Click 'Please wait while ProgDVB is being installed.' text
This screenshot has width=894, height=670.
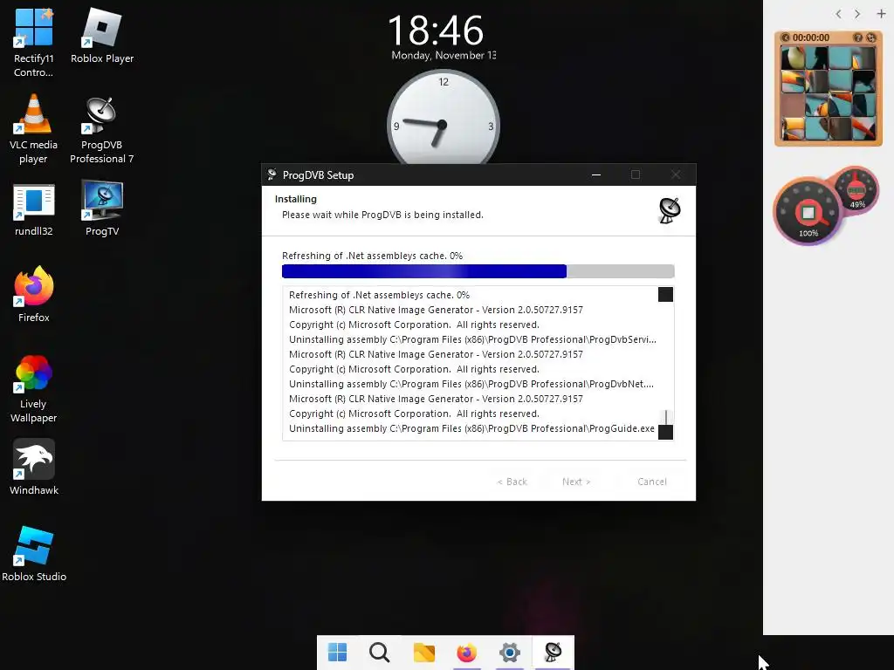(x=382, y=215)
